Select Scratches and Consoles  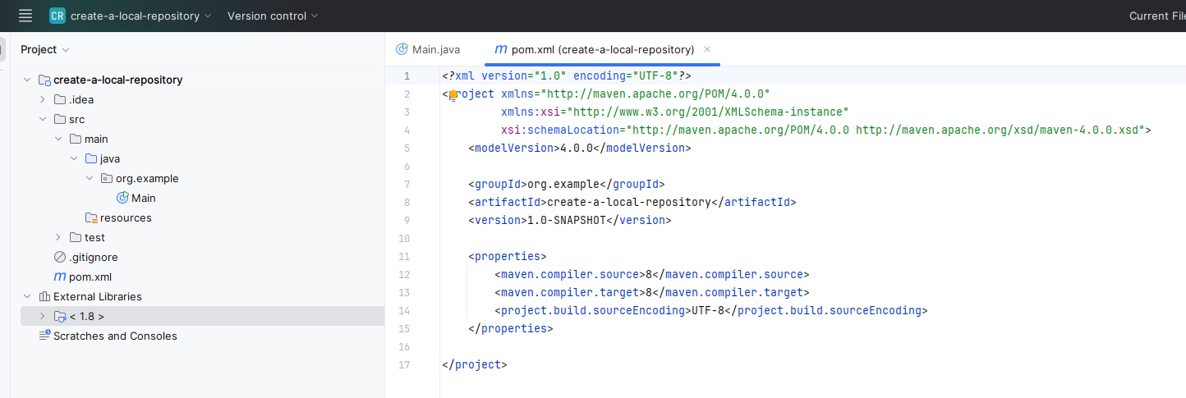point(115,336)
